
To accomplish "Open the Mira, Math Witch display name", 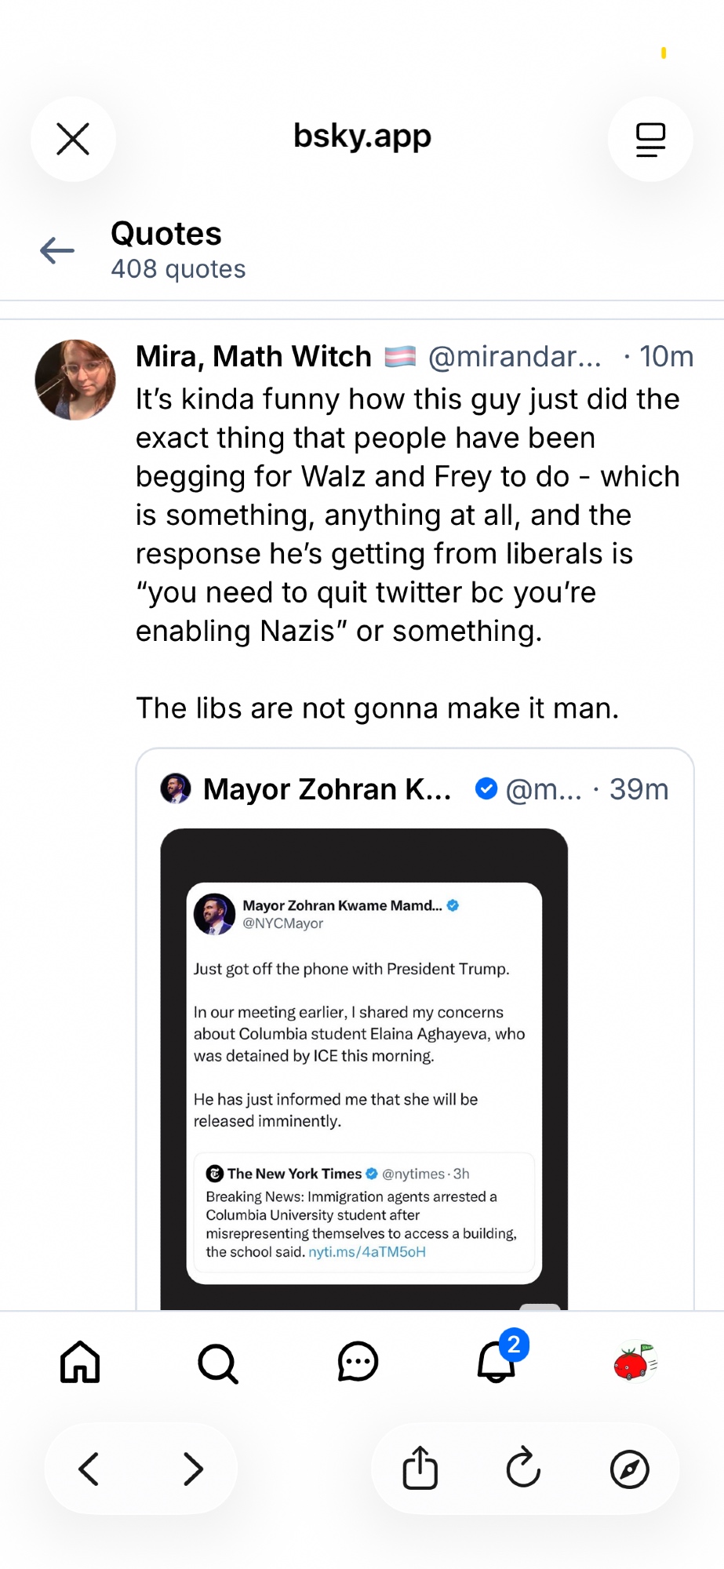I will (x=253, y=357).
